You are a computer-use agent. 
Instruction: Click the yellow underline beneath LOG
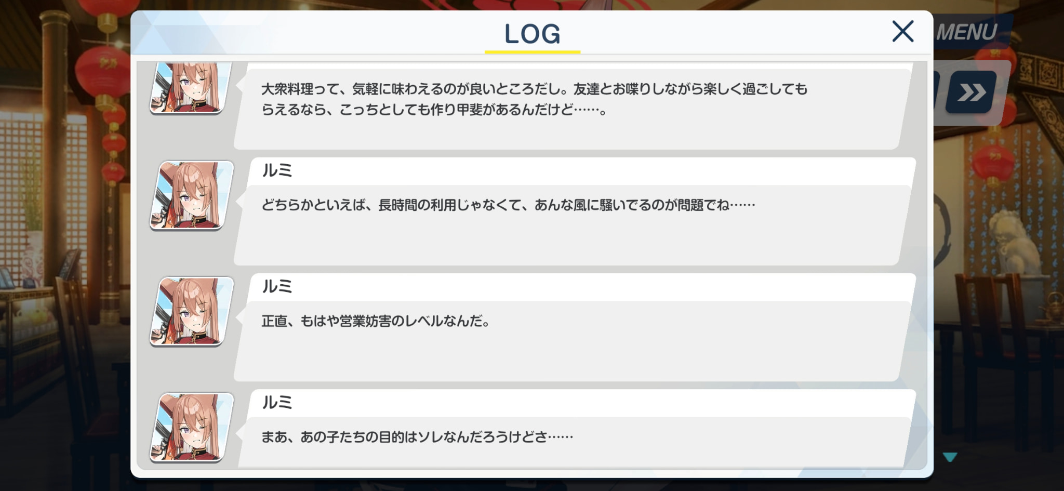(533, 52)
